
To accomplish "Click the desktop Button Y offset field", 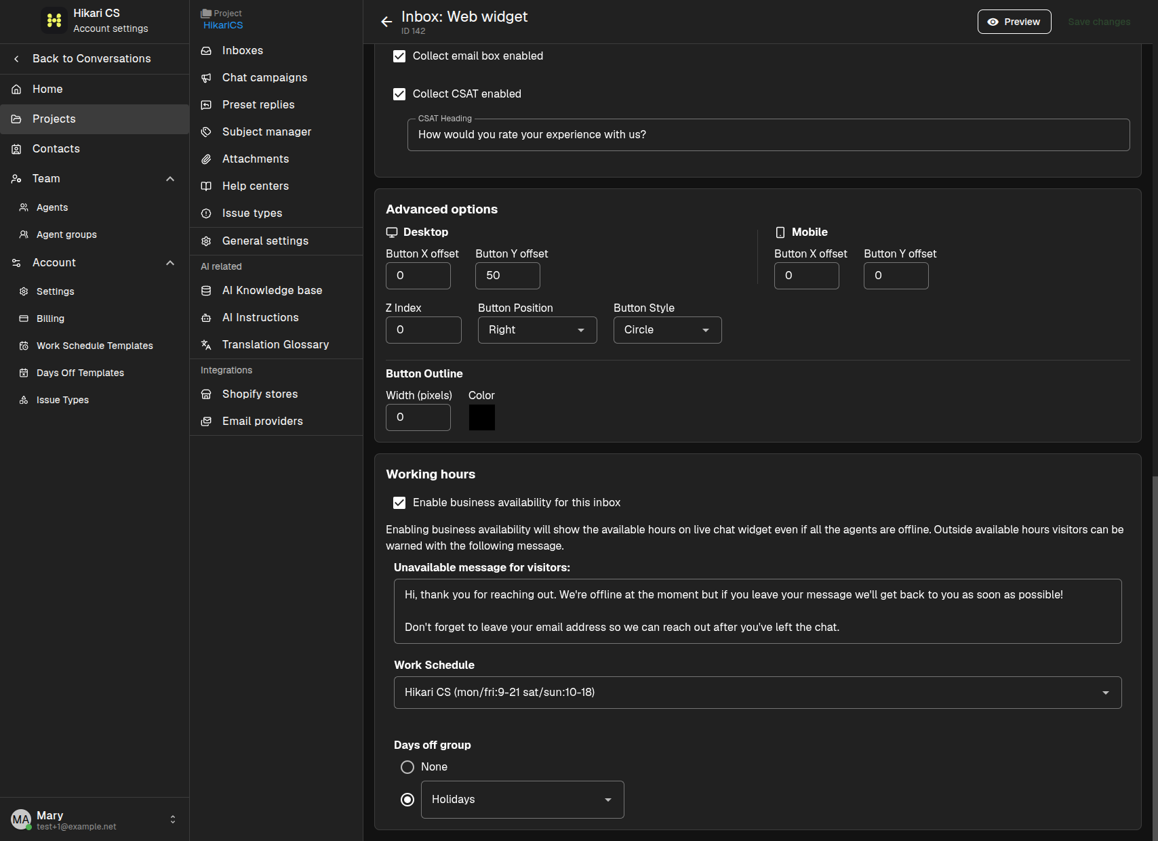I will click(508, 276).
